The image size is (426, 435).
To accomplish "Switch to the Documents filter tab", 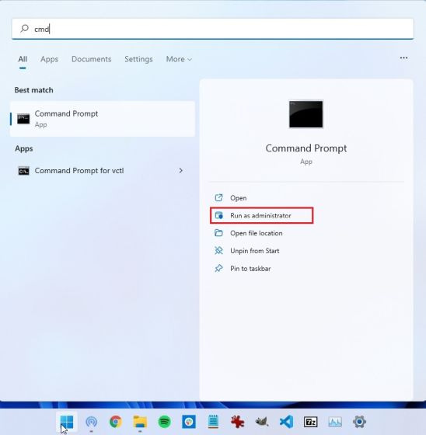I will pyautogui.click(x=92, y=59).
